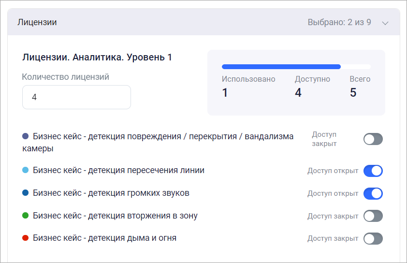Enable zone intrusion detection access toggle

373,216
